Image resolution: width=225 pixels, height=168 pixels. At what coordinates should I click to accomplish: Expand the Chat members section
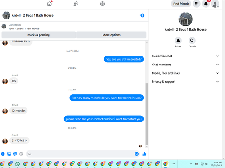click(185, 65)
